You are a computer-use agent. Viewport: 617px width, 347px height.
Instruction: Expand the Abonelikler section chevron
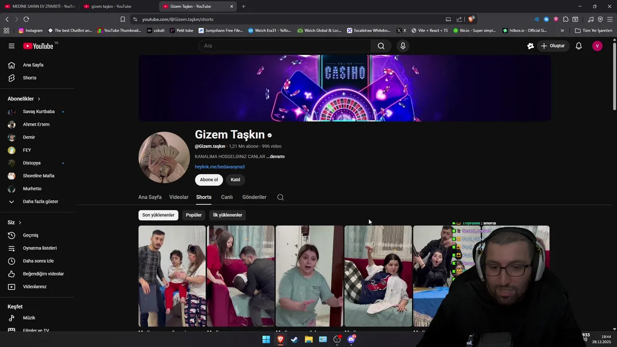(x=39, y=99)
